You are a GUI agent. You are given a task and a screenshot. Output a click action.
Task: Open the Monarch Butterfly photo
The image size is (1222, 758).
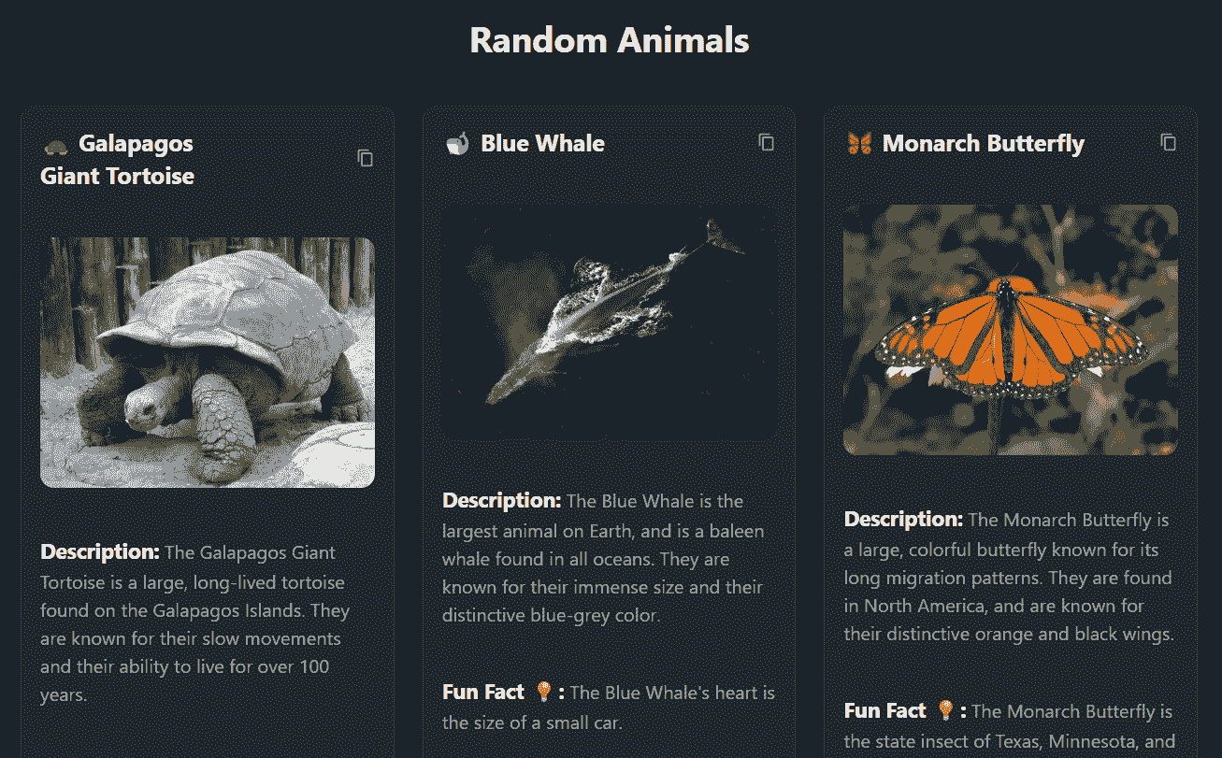(1011, 329)
